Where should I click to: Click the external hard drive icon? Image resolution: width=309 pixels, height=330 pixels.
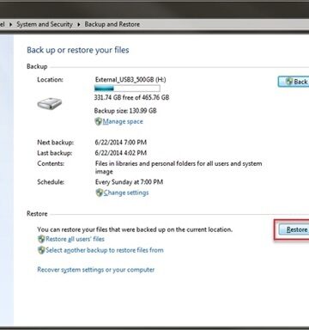pyautogui.click(x=50, y=103)
